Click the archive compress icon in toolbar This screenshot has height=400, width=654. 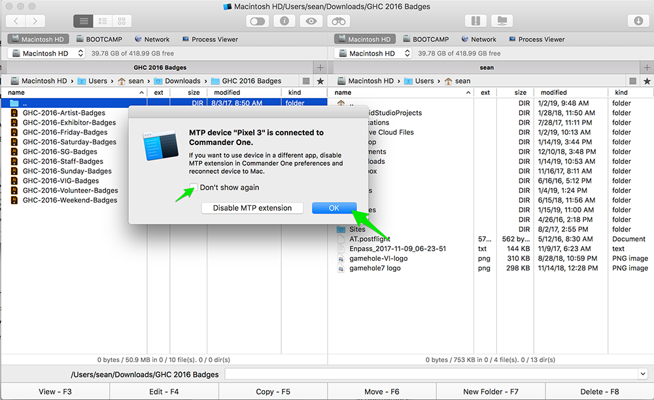click(475, 21)
